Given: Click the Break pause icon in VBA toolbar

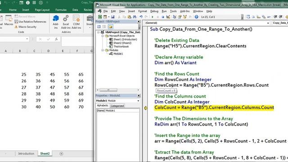Looking at the screenshot, I should 157,17.
